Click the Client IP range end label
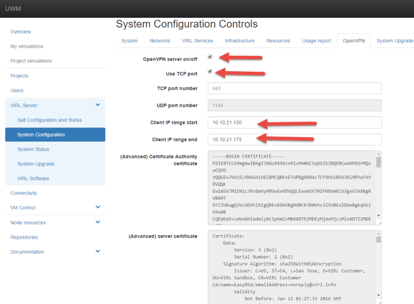Image resolution: width=414 pixels, height=304 pixels. (175, 139)
